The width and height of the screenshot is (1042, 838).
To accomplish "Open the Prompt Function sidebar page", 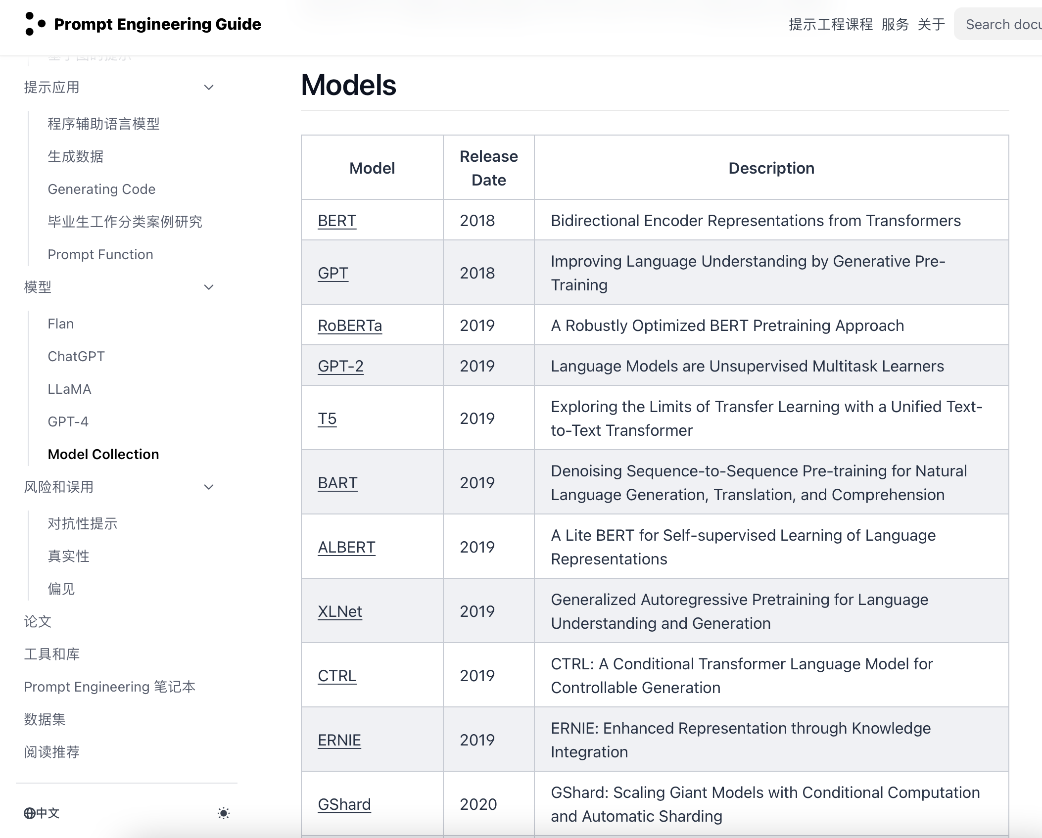I will 100,255.
